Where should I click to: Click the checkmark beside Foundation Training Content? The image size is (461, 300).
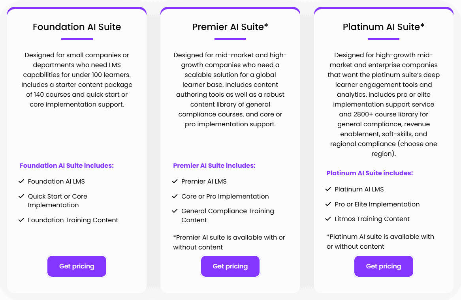click(x=21, y=220)
